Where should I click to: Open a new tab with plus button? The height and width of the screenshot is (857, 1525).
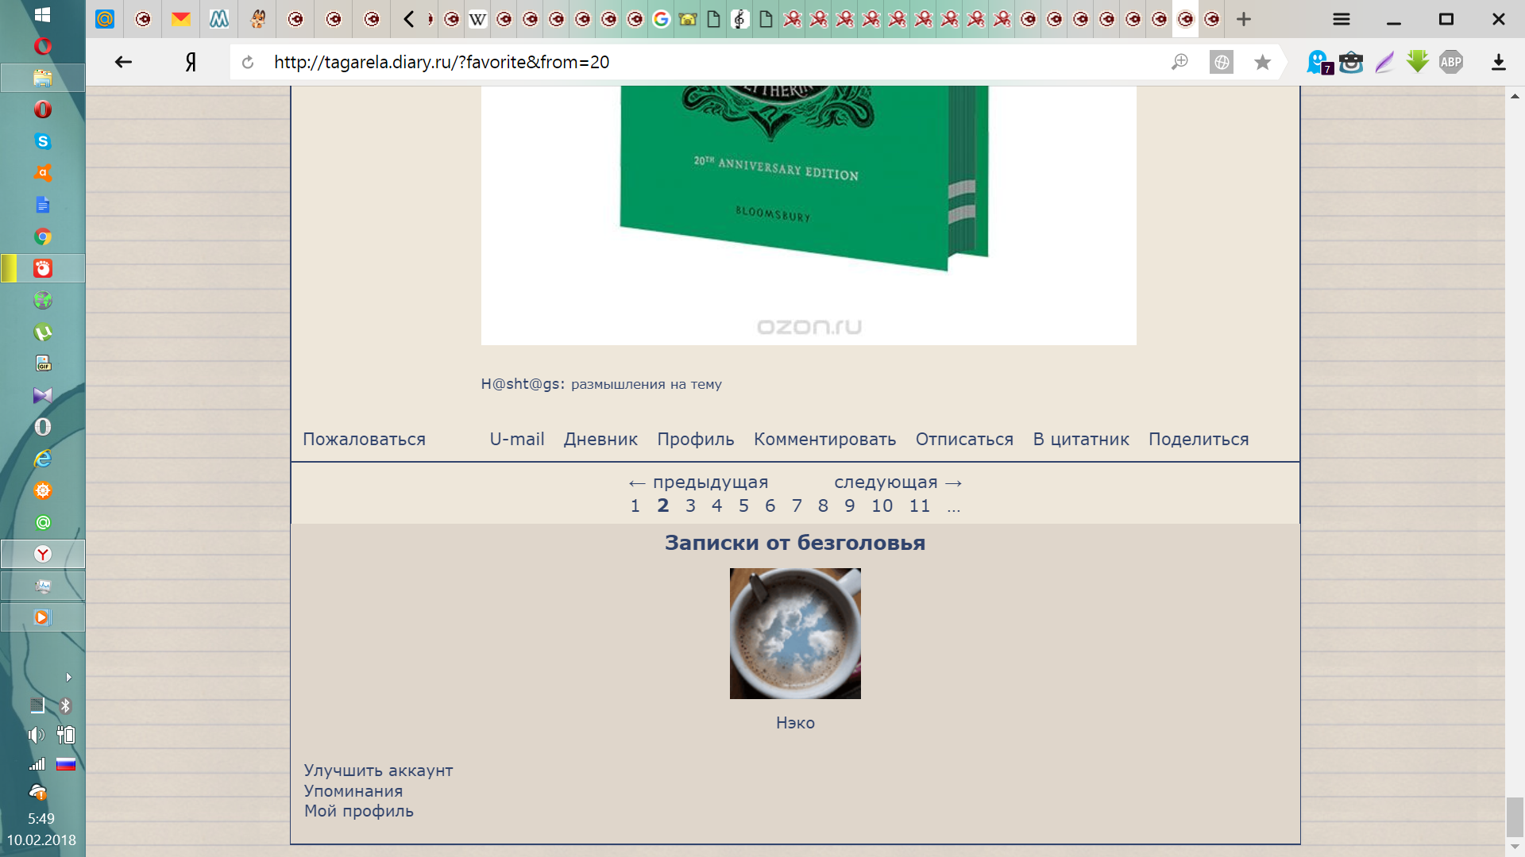(1244, 19)
